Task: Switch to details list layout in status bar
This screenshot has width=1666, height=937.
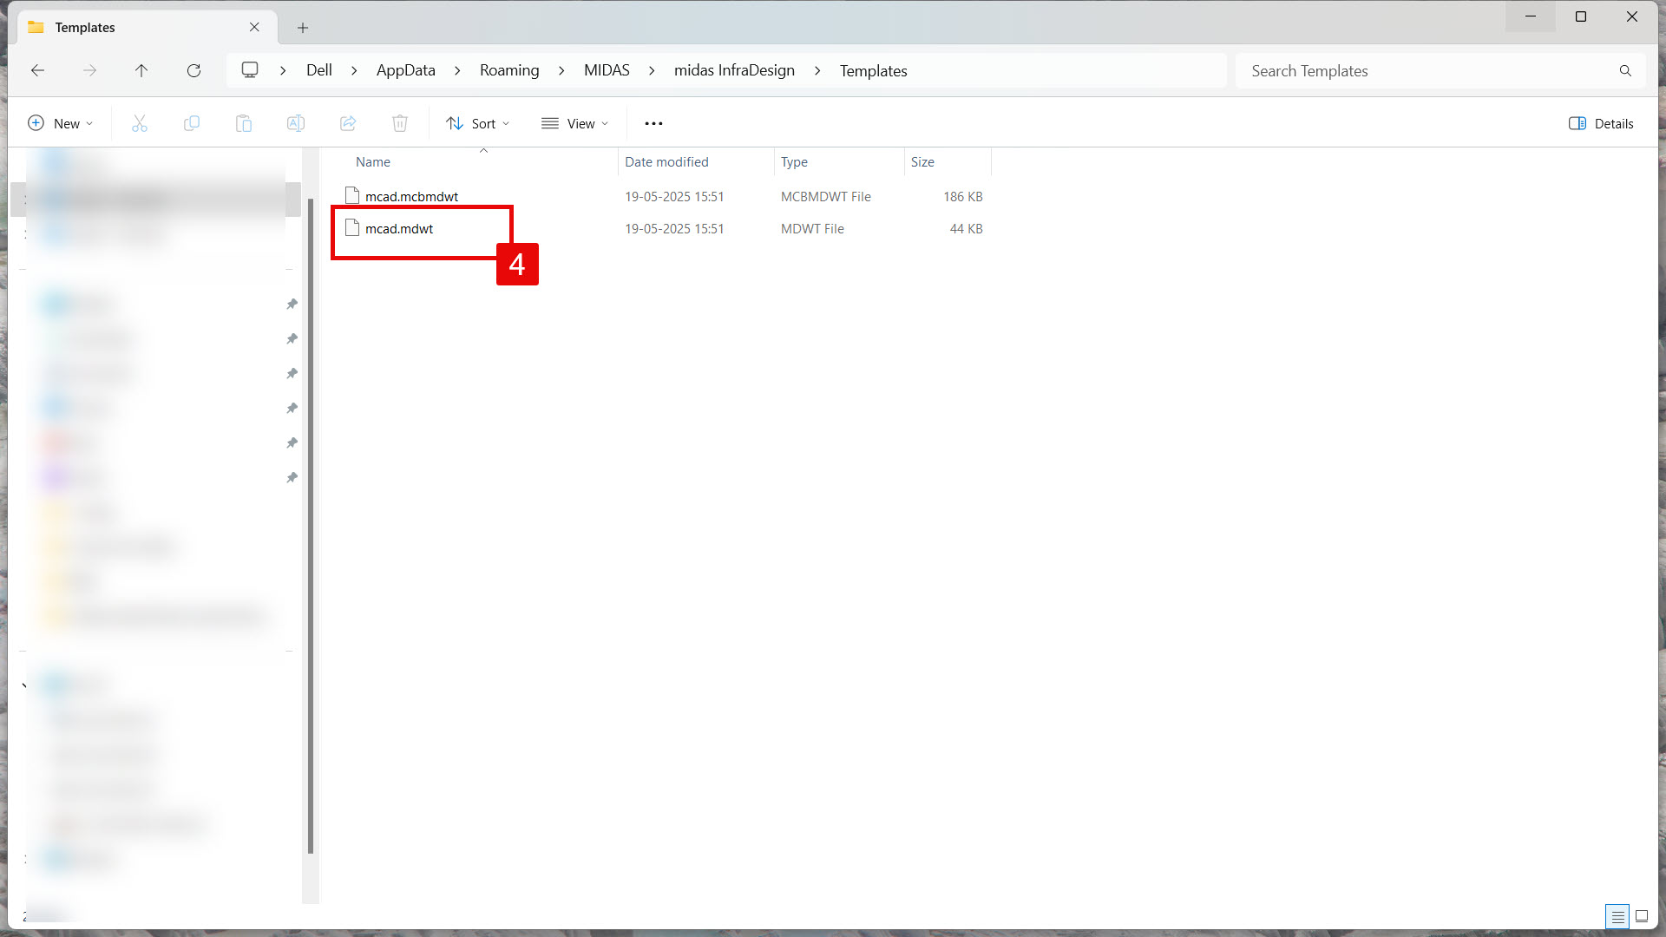Action: click(x=1617, y=916)
